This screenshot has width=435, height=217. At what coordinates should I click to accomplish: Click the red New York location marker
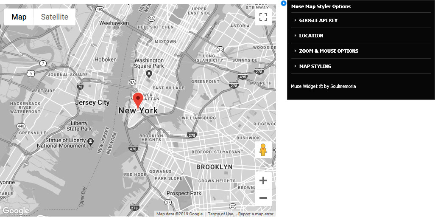[x=138, y=101]
